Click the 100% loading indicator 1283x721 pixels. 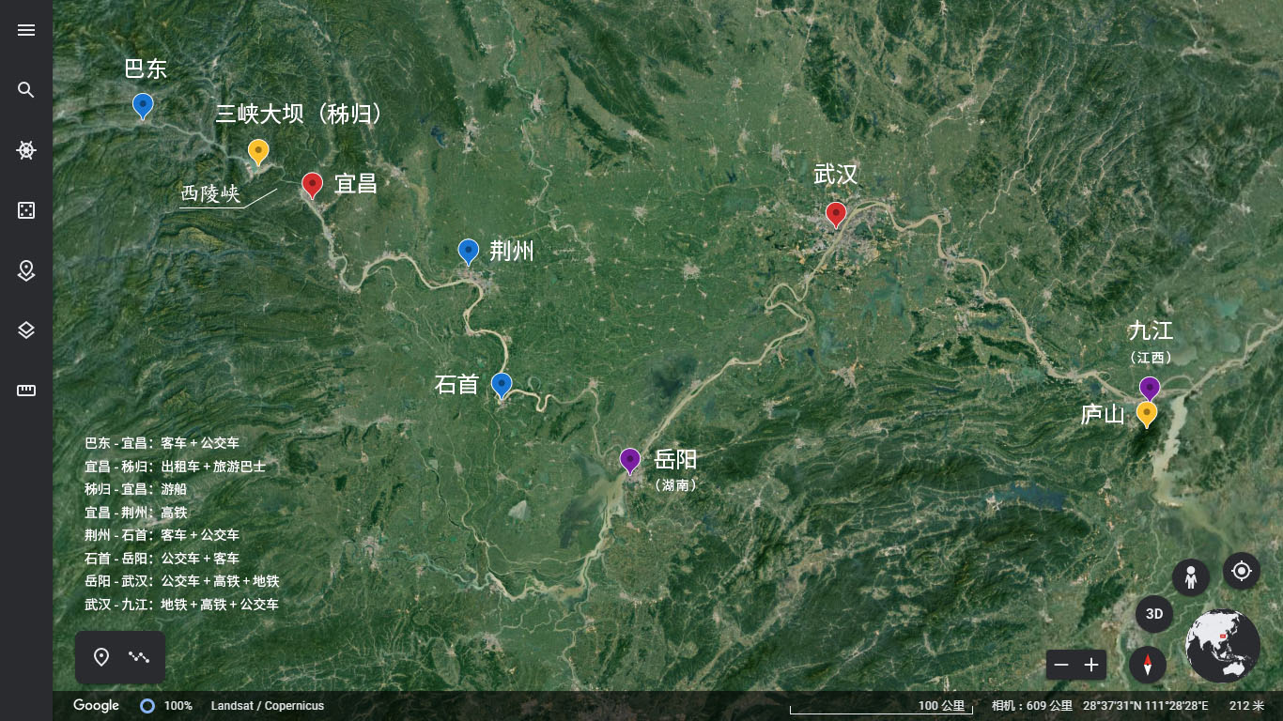point(167,706)
